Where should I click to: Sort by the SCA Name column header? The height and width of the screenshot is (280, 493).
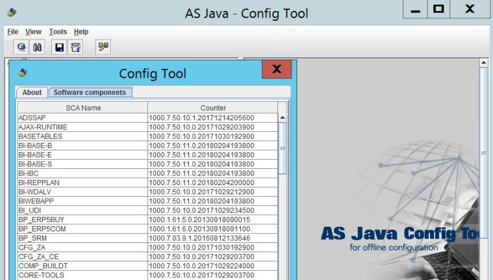(x=83, y=108)
